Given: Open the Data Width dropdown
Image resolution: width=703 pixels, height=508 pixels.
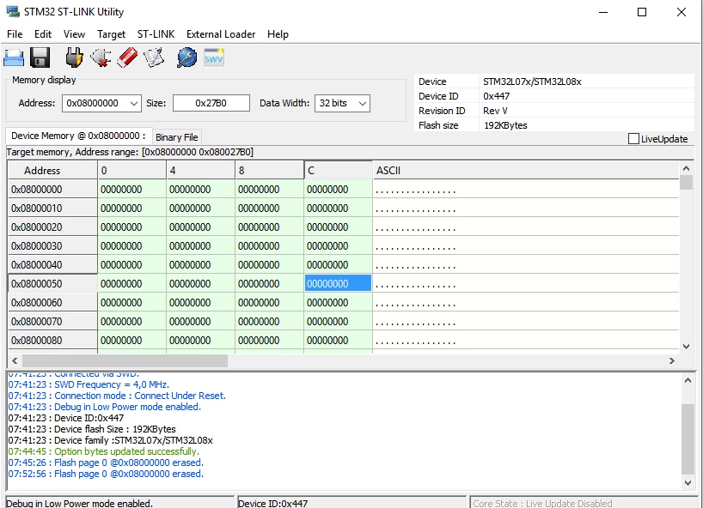Looking at the screenshot, I should click(x=363, y=103).
